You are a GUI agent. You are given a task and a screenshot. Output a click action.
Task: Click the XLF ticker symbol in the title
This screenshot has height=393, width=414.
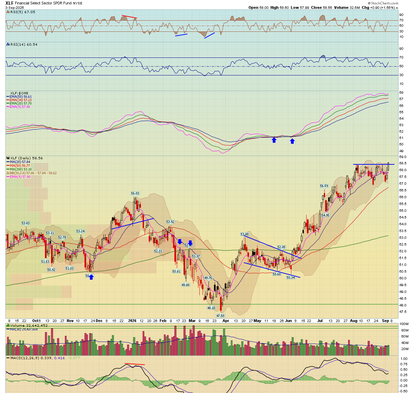(9, 3)
